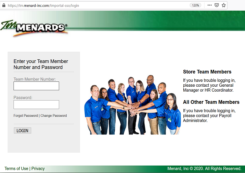Image resolution: width=245 pixels, height=173 pixels.
Task: Click the LOGIN button
Action: click(22, 131)
